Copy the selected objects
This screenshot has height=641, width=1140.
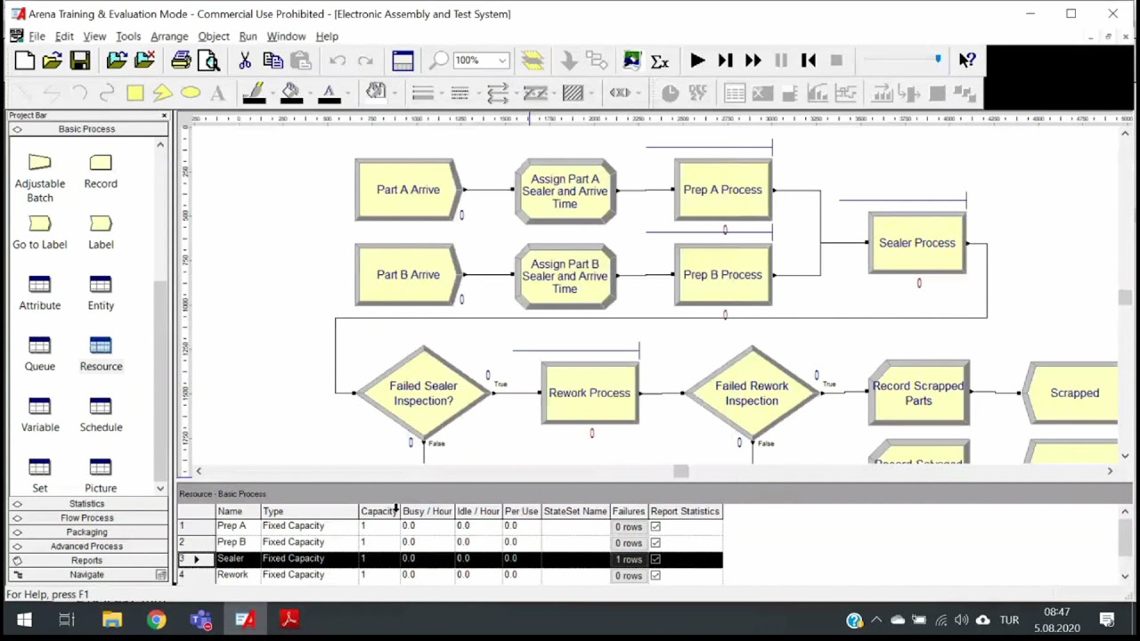click(x=273, y=61)
